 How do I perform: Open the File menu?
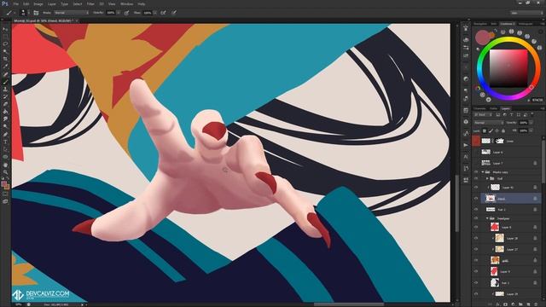[15, 3]
